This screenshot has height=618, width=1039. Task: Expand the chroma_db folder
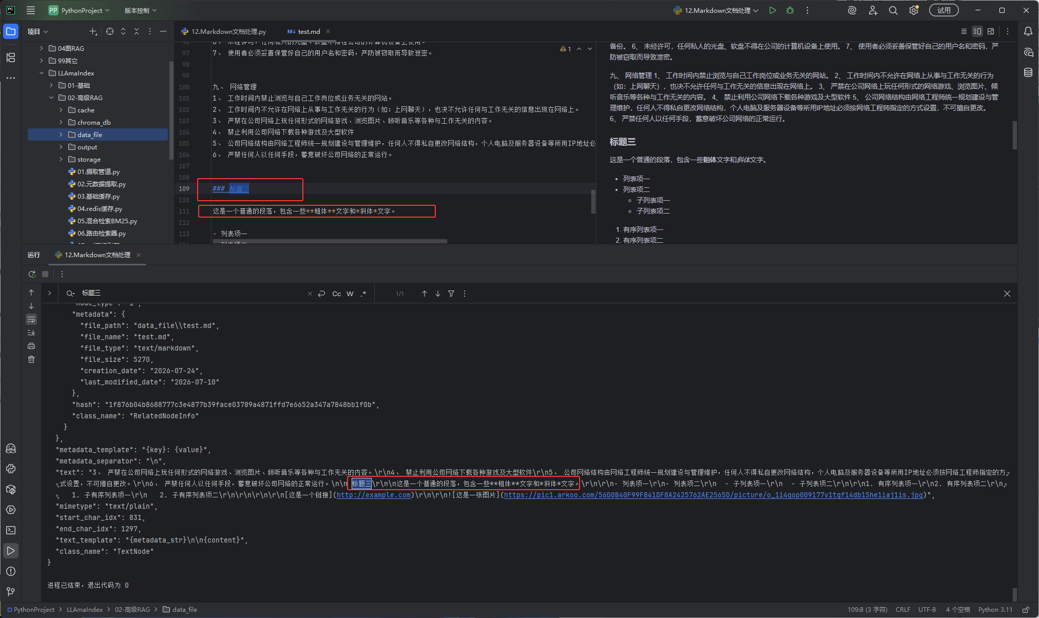[61, 122]
